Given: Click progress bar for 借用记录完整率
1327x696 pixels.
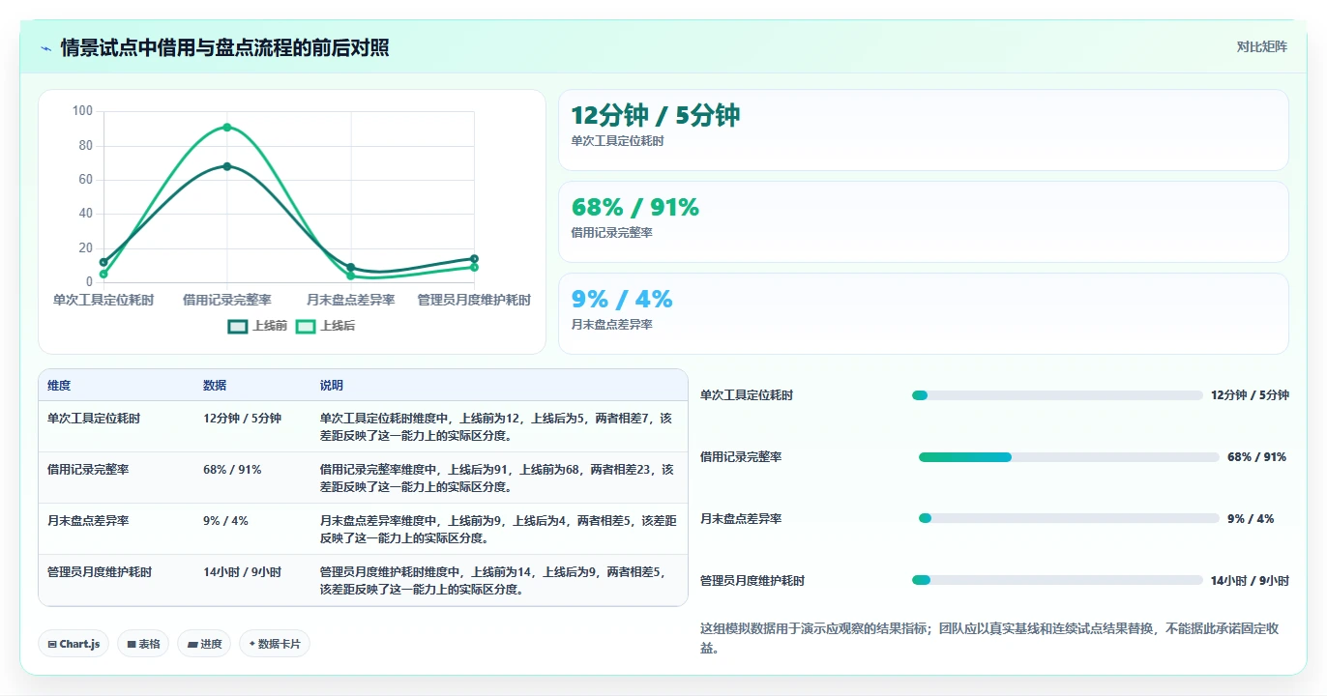Looking at the screenshot, I should (x=1069, y=457).
